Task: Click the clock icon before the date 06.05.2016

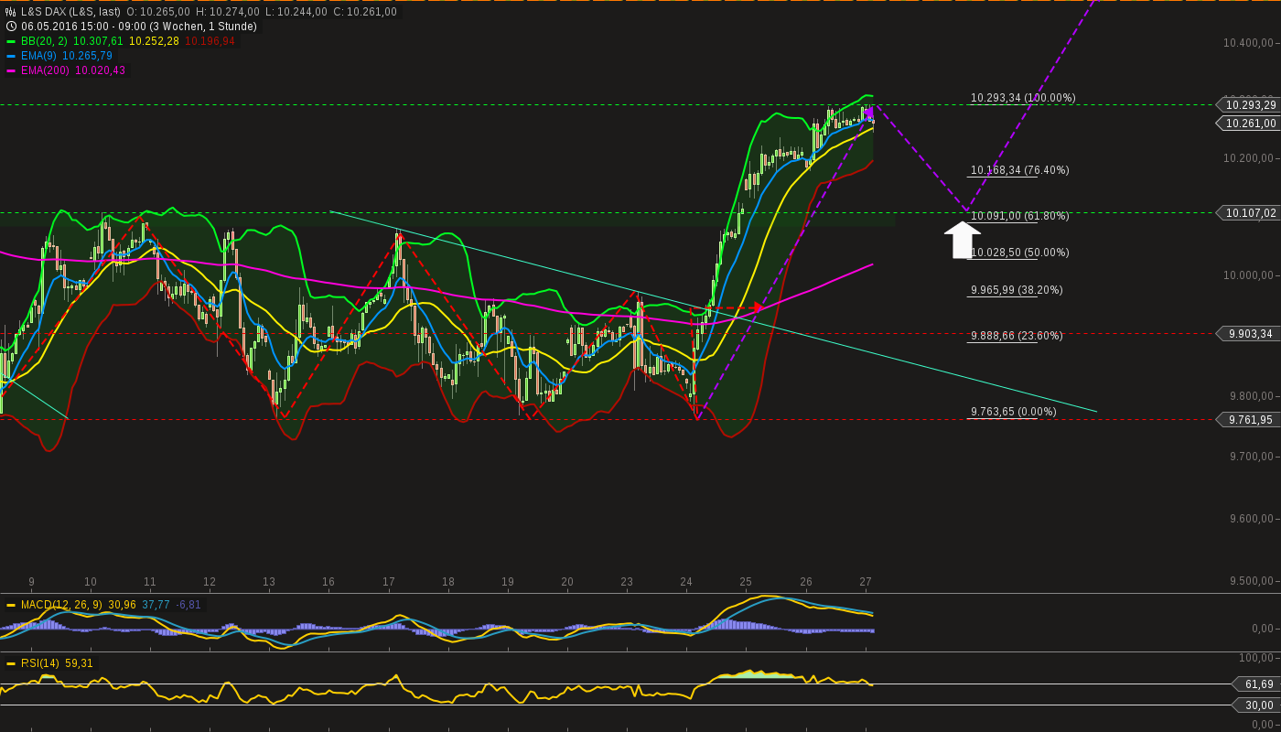Action: point(11,27)
